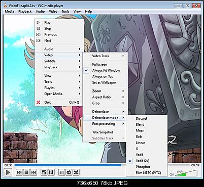Adjust the green volume slider
Screen dimensions: 204x187
pos(186,173)
